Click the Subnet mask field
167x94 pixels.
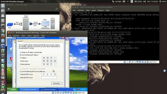tap(49, 61)
